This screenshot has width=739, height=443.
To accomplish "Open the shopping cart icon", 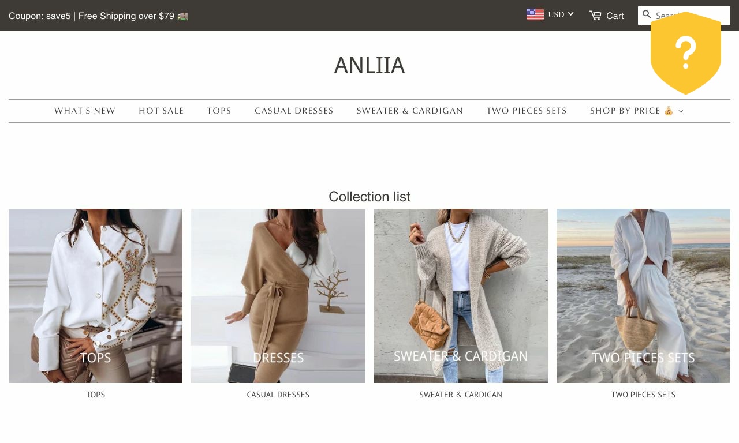I will pyautogui.click(x=595, y=16).
